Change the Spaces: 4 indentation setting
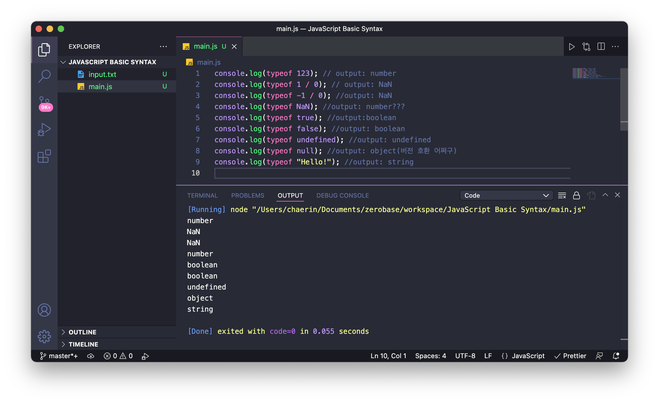This screenshot has width=659, height=403. [430, 356]
